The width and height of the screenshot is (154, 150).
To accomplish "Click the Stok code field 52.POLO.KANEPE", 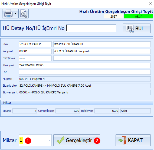I will tap(35, 44).
